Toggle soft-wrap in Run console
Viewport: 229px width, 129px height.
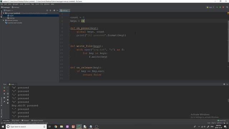pos(8,94)
